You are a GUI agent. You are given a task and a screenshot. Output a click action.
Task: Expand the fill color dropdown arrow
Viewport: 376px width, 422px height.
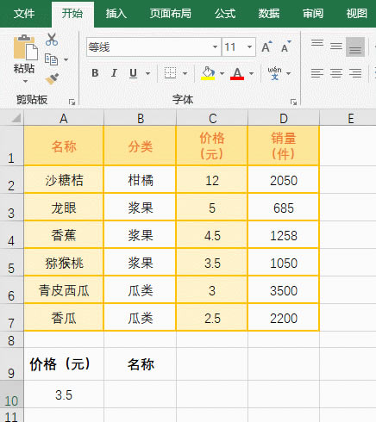tap(222, 73)
